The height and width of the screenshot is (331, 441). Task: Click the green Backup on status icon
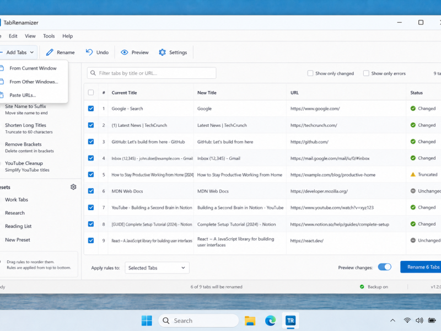pos(362,287)
